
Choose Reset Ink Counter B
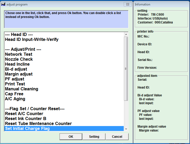click(x=26, y=119)
